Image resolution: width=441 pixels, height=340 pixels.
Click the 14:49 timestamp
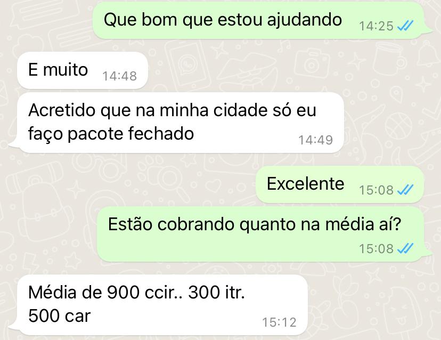(315, 140)
